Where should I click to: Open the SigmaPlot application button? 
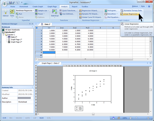[x=4, y=4]
